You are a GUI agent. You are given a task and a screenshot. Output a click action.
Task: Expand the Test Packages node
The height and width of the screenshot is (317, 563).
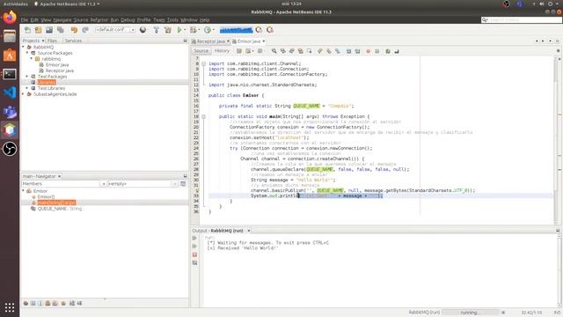tap(27, 77)
